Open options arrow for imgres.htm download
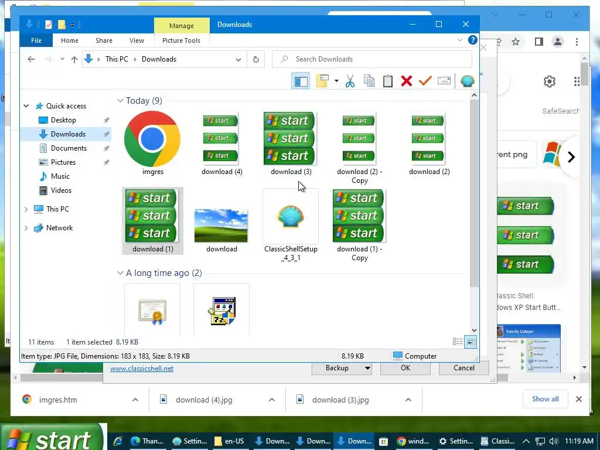The width and height of the screenshot is (600, 450). 135,400
